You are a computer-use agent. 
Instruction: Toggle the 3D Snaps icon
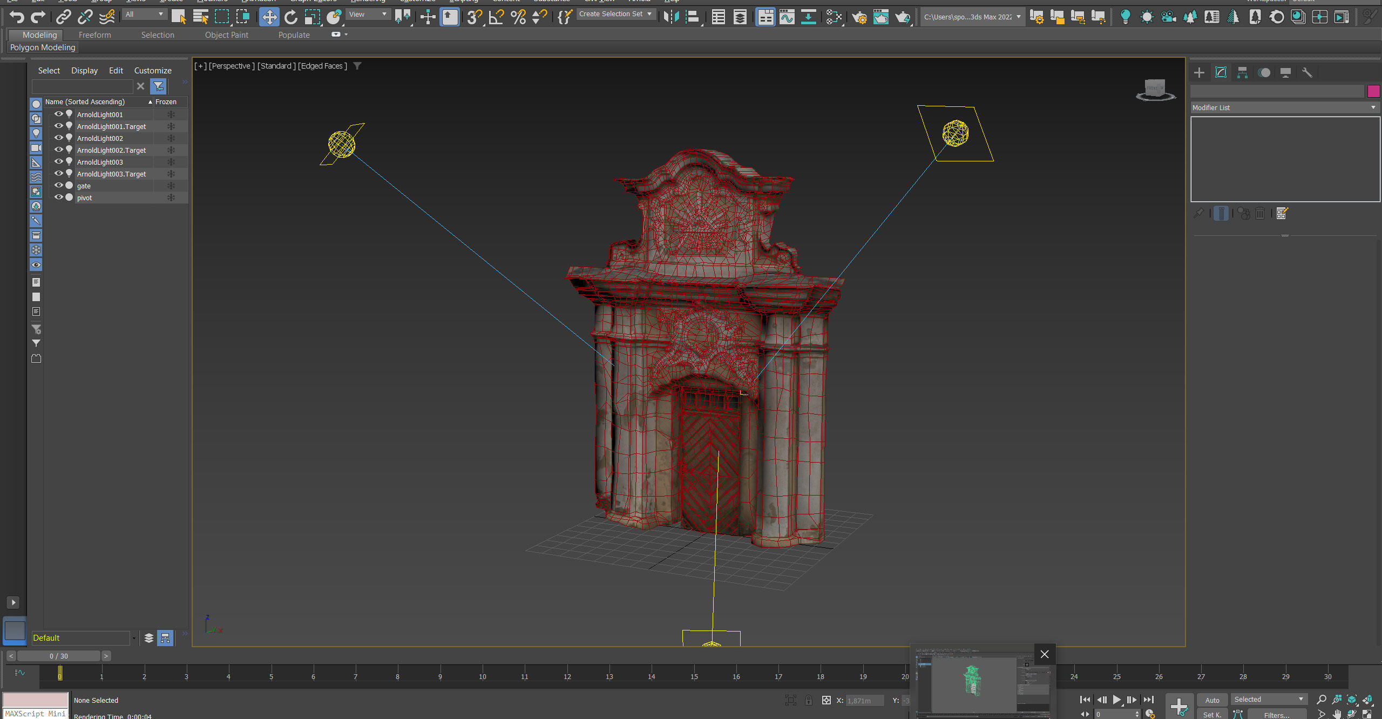pyautogui.click(x=475, y=17)
